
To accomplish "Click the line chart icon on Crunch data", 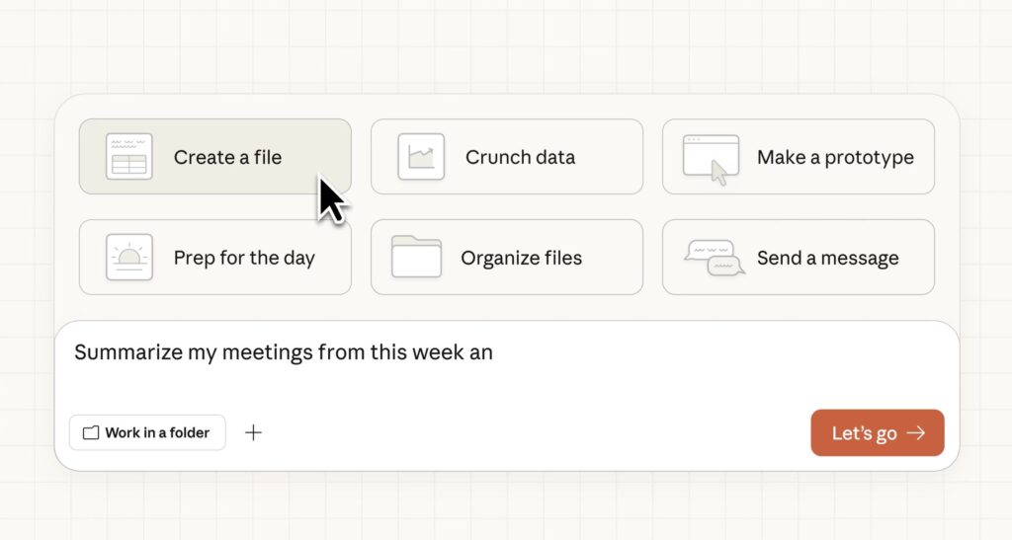I will coord(421,157).
